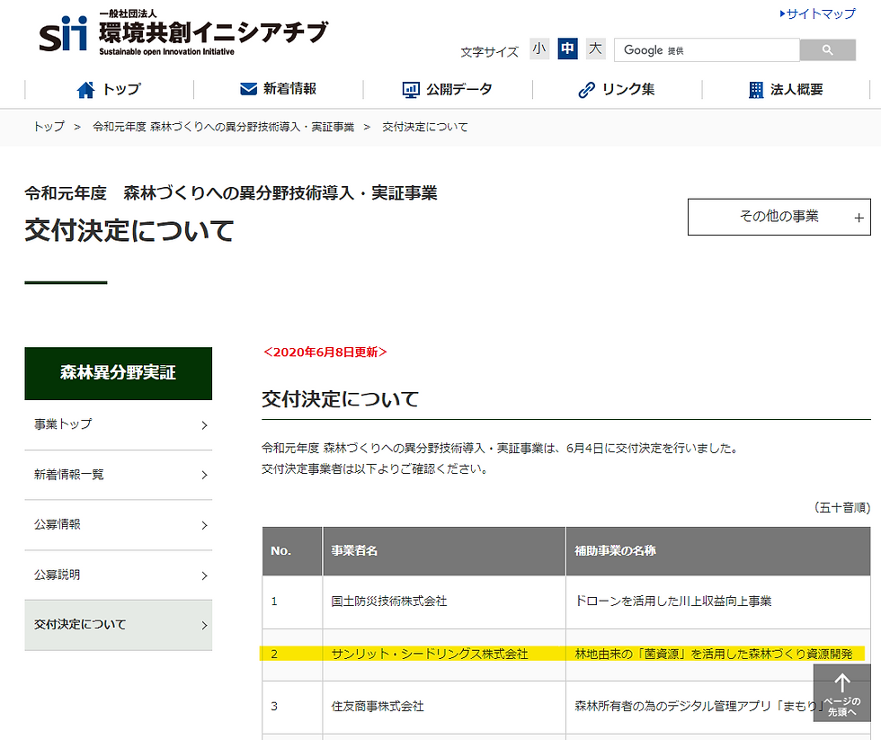This screenshot has width=881, height=740.
Task: Expand the その他の事業 dropdown
Action: (779, 217)
